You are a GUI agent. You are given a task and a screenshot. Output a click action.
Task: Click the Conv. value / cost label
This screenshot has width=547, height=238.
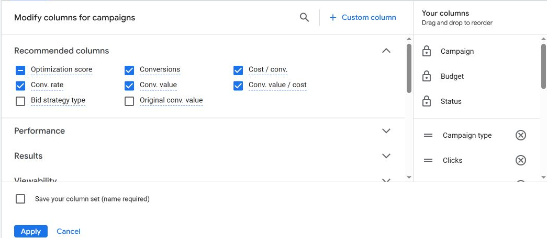pyautogui.click(x=277, y=85)
